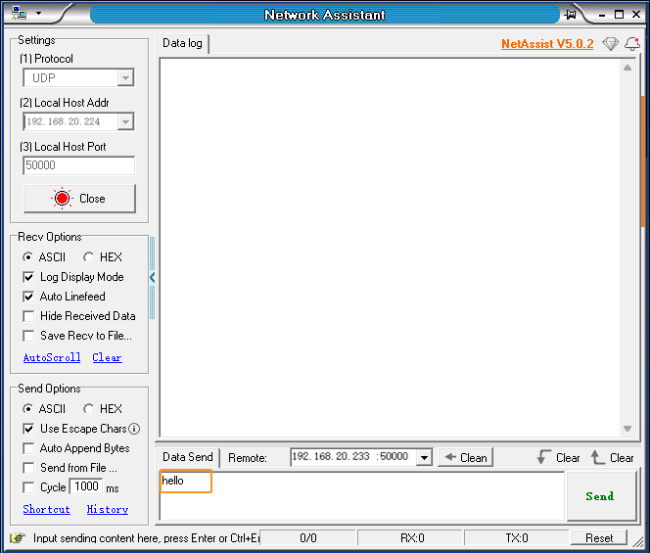
Task: Open the Remote address dropdown arrow
Action: point(424,457)
